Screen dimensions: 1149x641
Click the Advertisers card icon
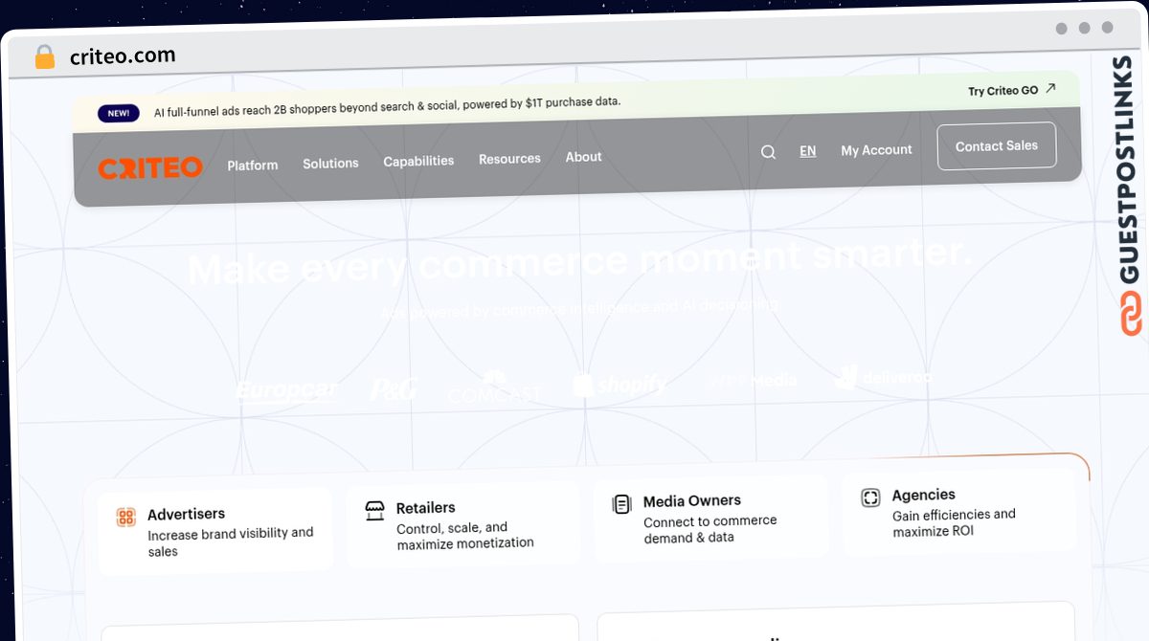126,518
